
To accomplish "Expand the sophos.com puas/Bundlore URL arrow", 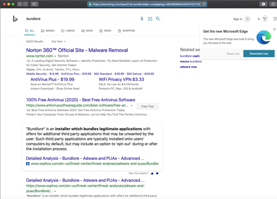I will pyautogui.click(x=55, y=191).
